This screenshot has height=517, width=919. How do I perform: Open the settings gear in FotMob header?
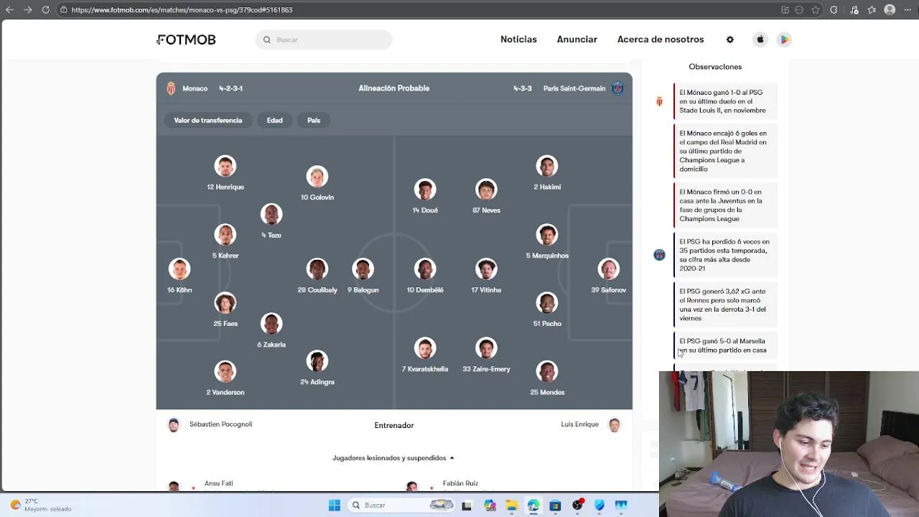coord(730,39)
